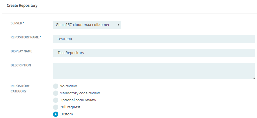Choose the Optional code review radio circle
The height and width of the screenshot is (118, 257).
click(x=56, y=100)
